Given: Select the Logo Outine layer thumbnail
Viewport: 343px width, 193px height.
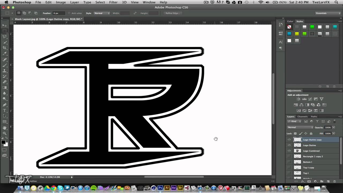Looking at the screenshot, I should (x=297, y=145).
